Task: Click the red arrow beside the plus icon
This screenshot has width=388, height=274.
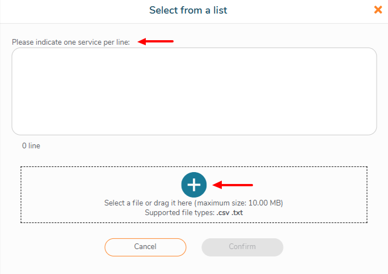Action: pos(233,185)
